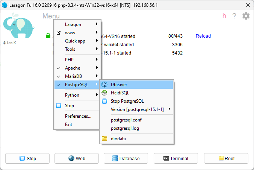This screenshot has width=254, height=170.
Task: Click the green padlock SSL icon
Action: click(48, 36)
